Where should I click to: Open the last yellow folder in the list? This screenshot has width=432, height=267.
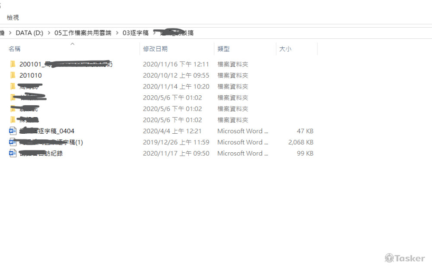tap(26, 119)
